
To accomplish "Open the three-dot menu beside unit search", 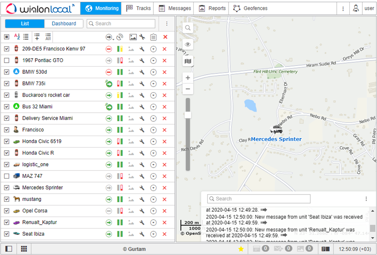I will (167, 24).
